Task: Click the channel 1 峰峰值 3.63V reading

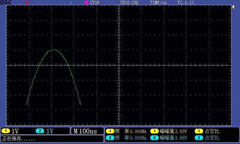Action: pos(173,131)
